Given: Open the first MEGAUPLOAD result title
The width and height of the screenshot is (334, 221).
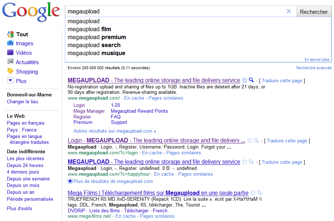Looking at the screenshot, I should 154,80.
